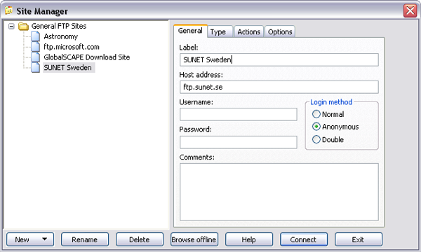
Task: Switch to the Type tab
Action: [220, 32]
